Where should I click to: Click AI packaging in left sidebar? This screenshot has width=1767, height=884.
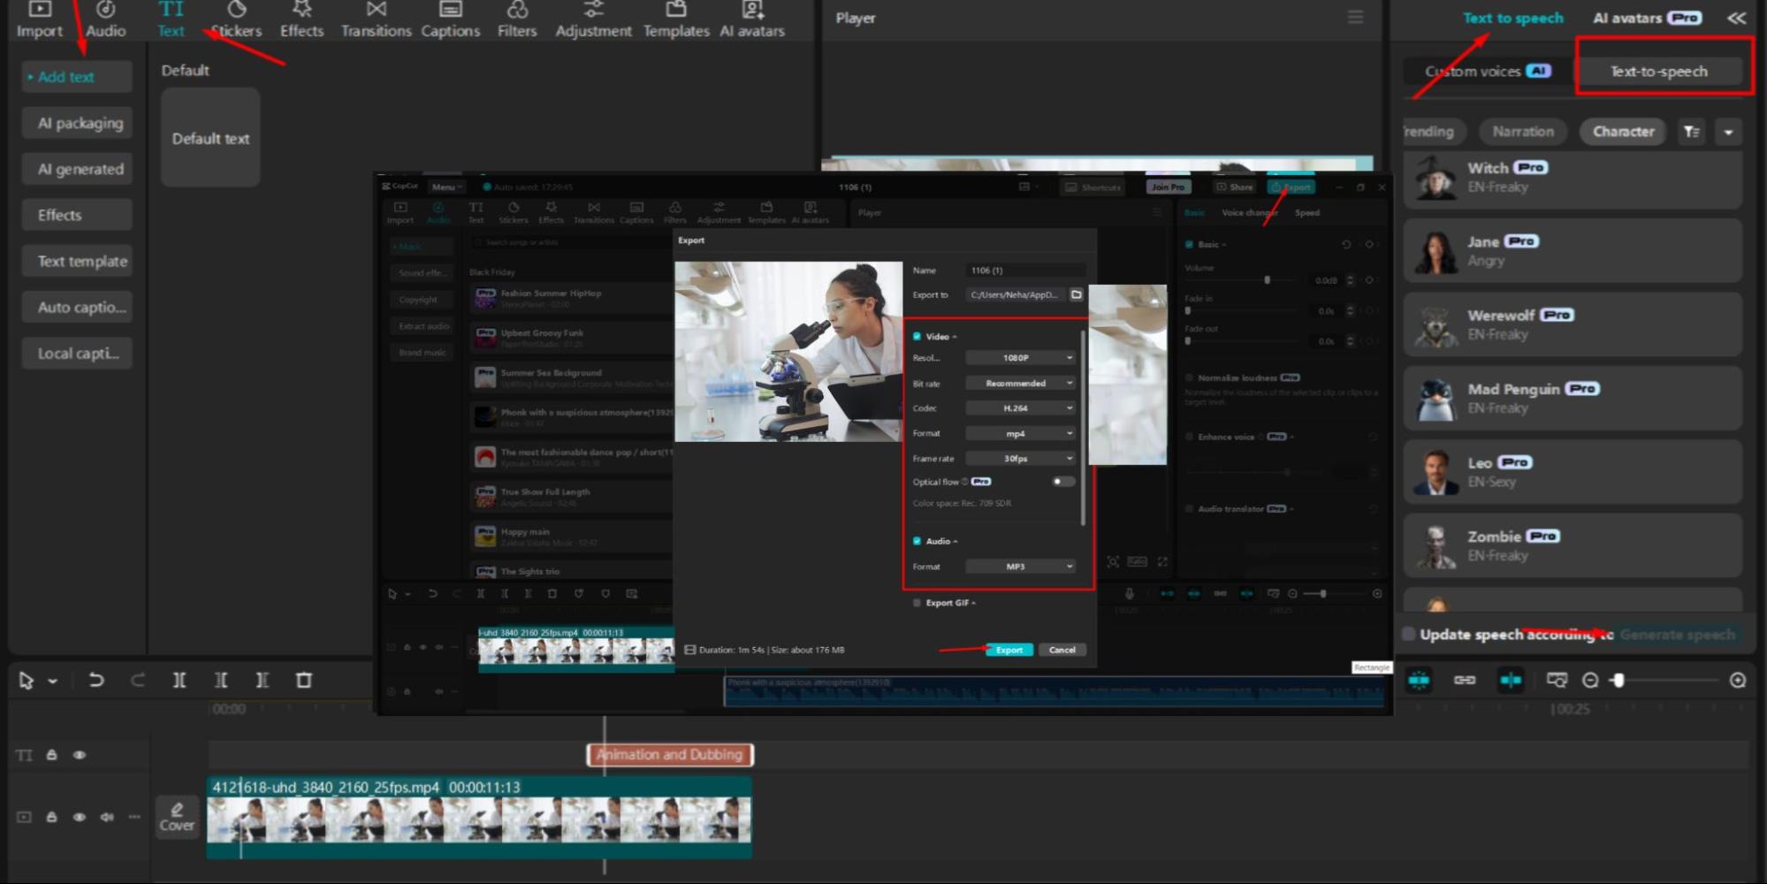(x=77, y=123)
